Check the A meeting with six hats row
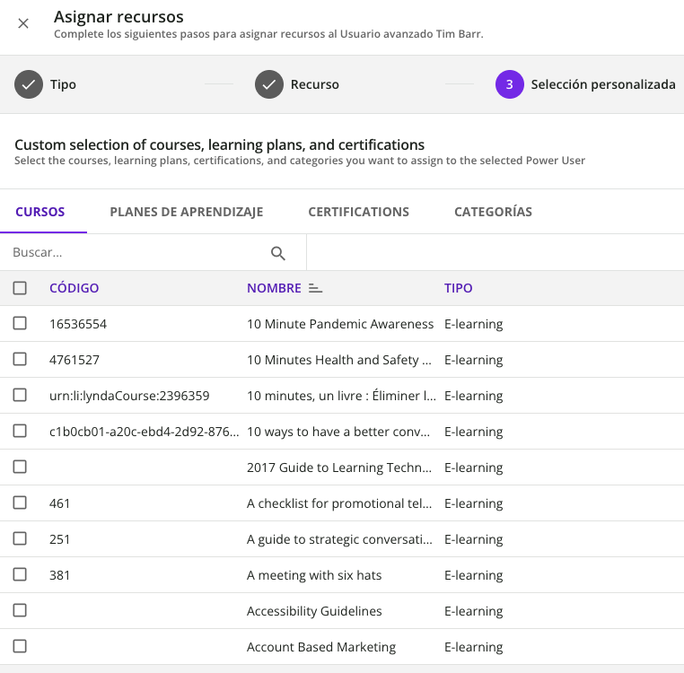 (20, 574)
